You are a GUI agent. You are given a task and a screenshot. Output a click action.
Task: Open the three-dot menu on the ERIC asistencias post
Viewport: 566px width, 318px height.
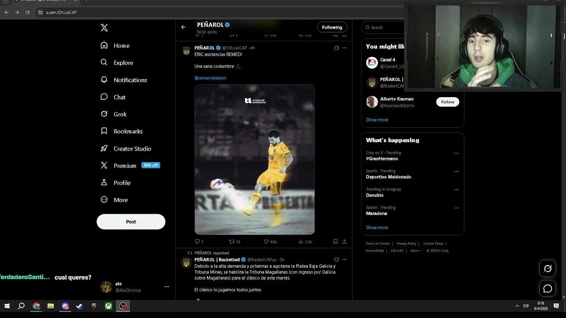[x=344, y=48]
